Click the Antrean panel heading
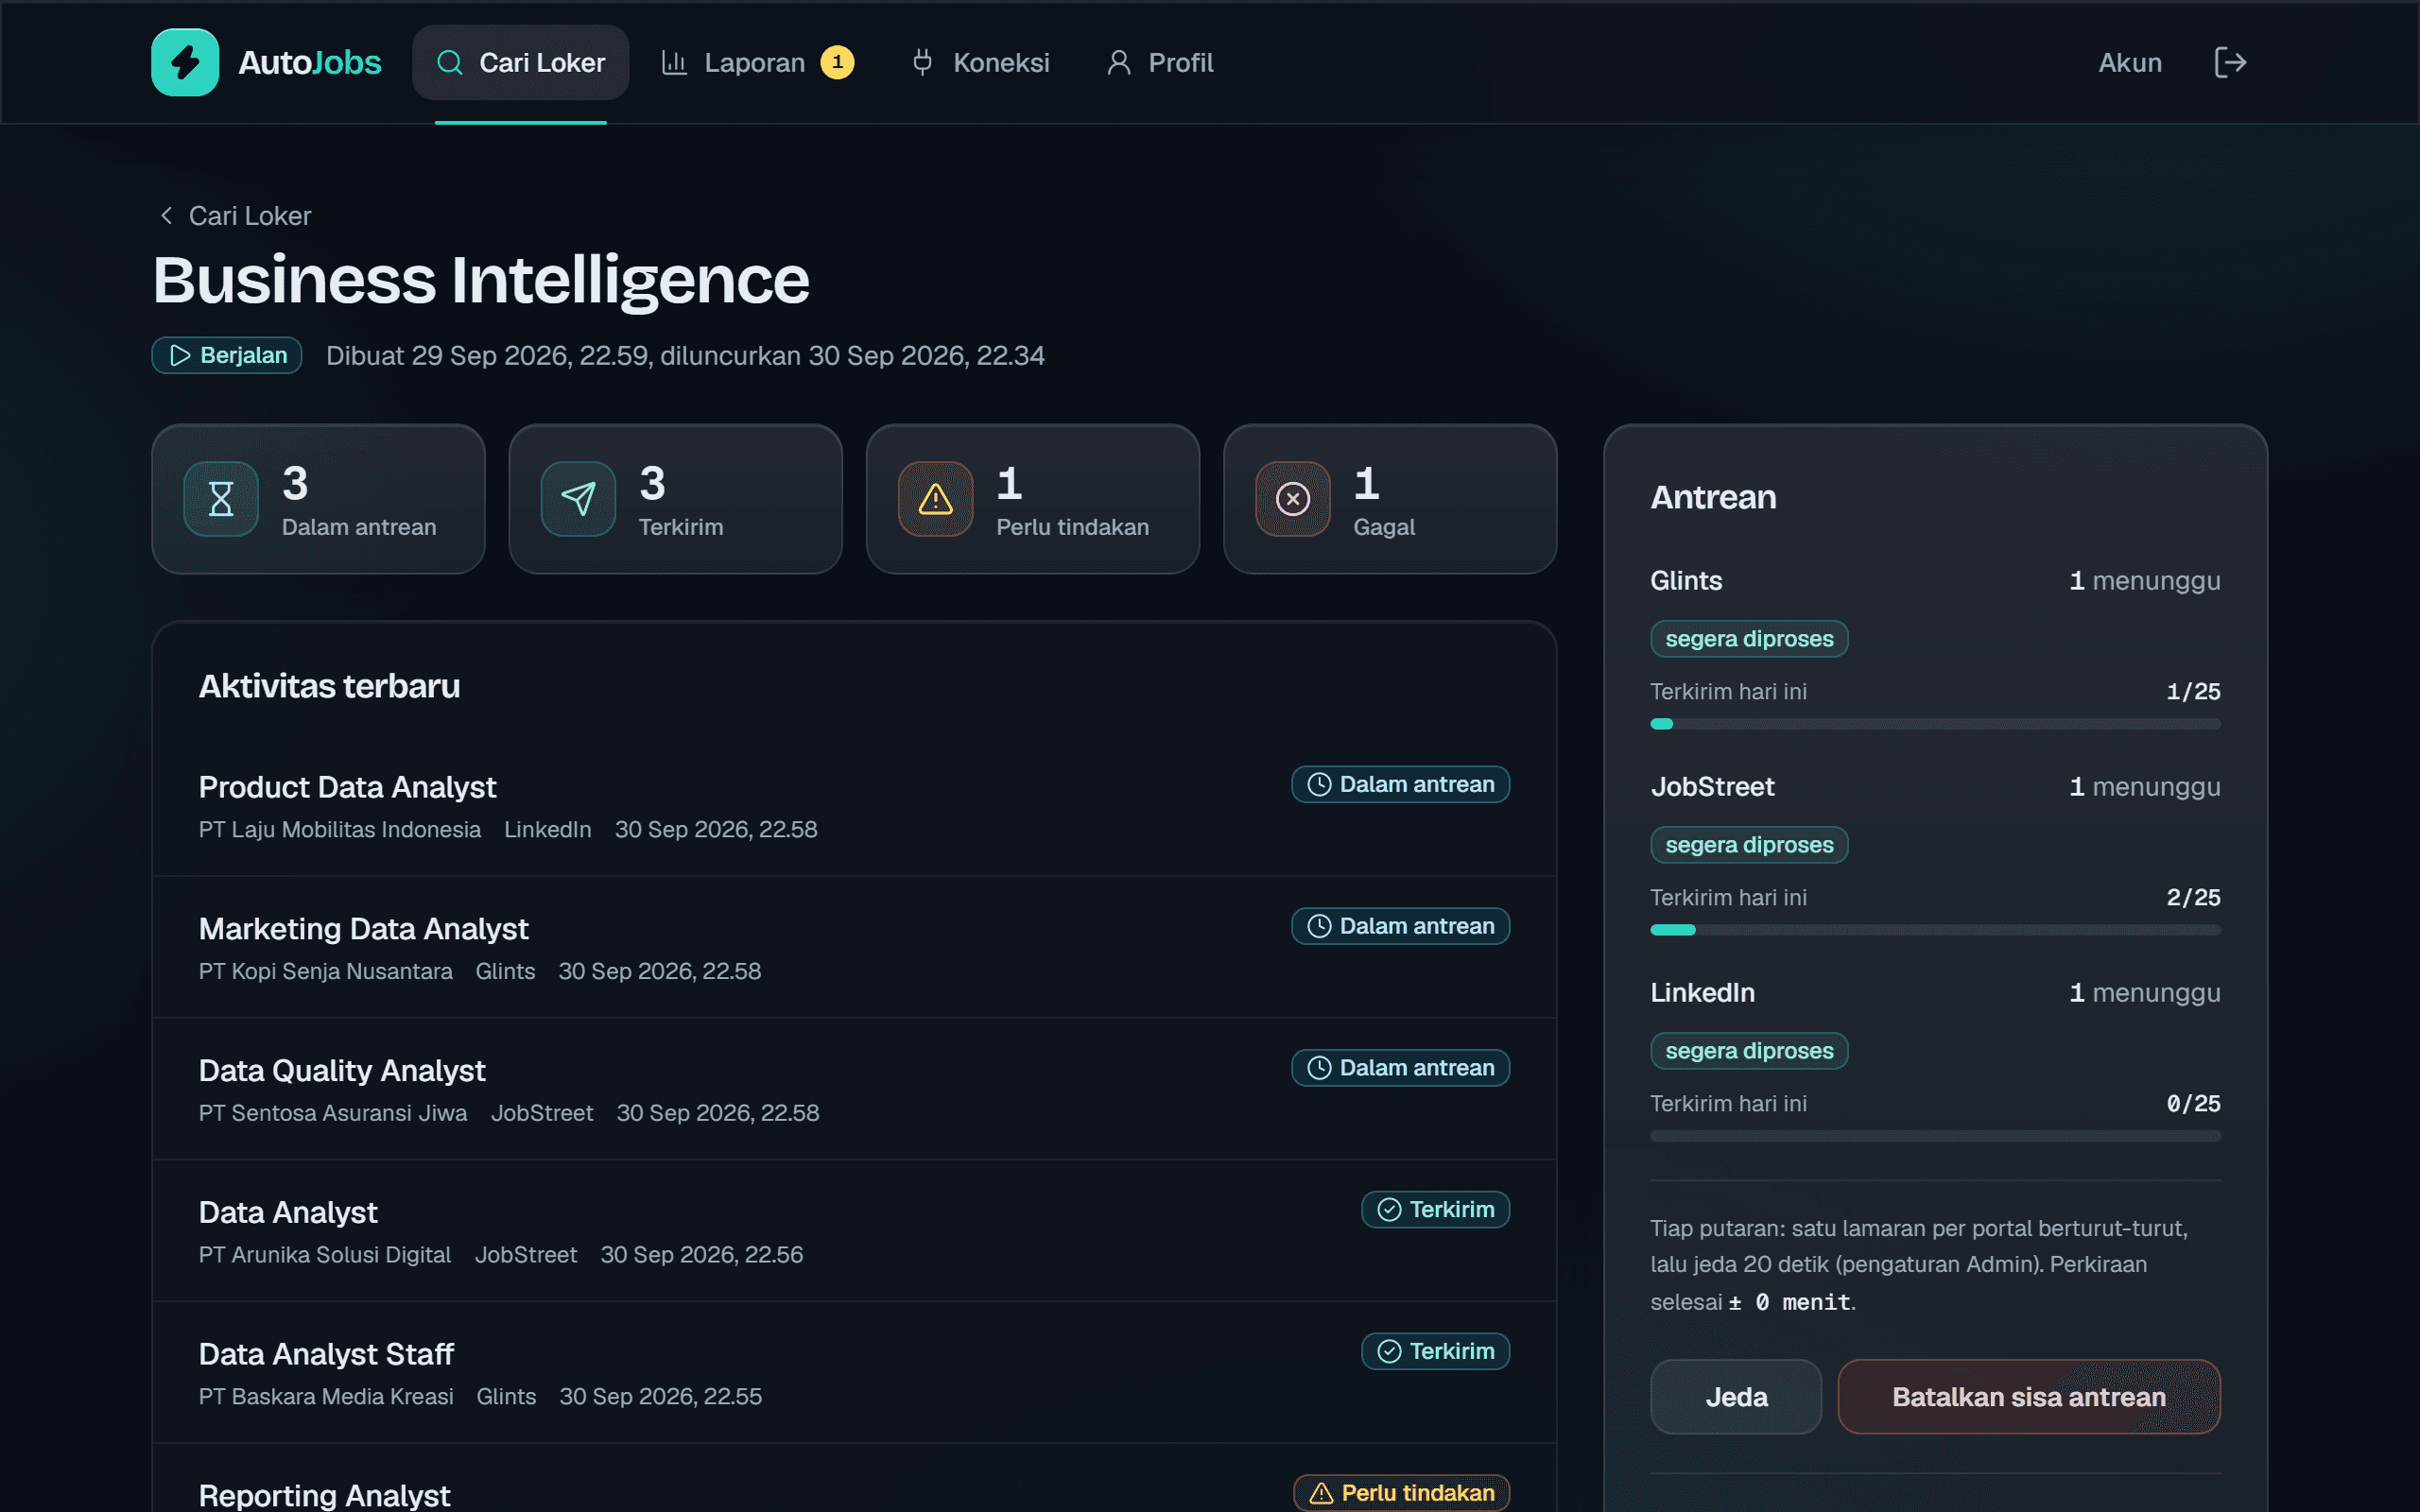 (x=1713, y=497)
